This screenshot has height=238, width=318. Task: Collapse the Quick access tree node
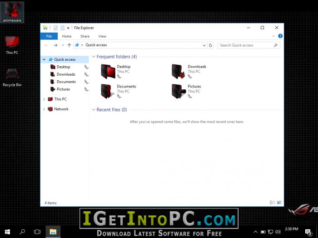[x=44, y=59]
